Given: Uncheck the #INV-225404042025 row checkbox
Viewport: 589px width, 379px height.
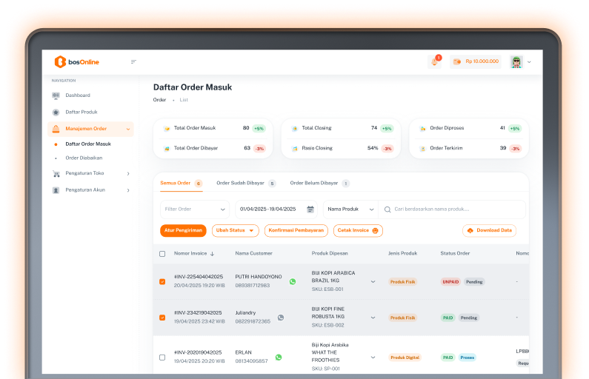Looking at the screenshot, I should tap(162, 282).
